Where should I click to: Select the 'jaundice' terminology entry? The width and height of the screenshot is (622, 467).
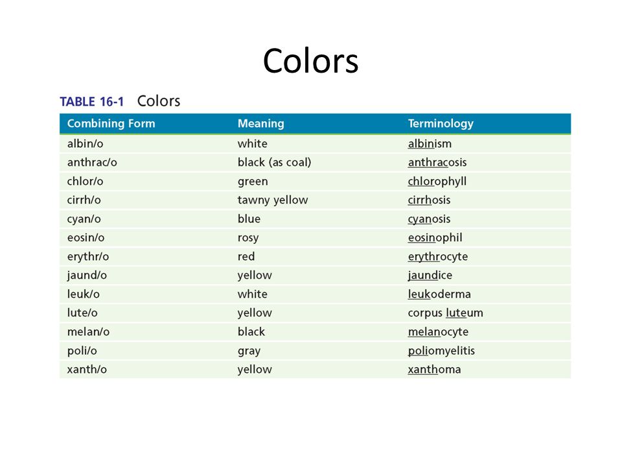[x=430, y=275]
